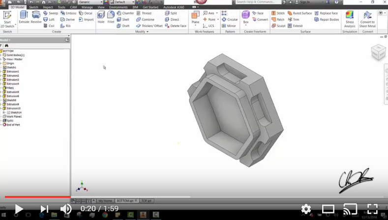Open the Derive tool
The width and height of the screenshot is (388, 220).
click(x=67, y=20)
